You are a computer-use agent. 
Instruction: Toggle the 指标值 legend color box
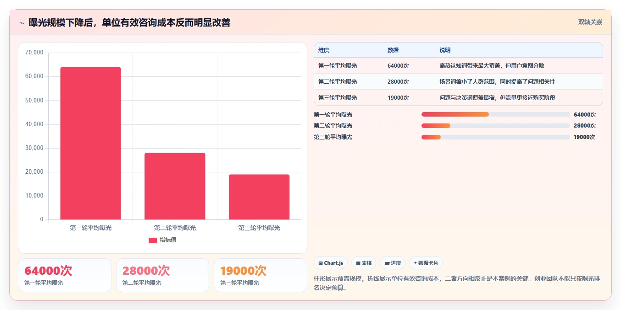tap(153, 240)
